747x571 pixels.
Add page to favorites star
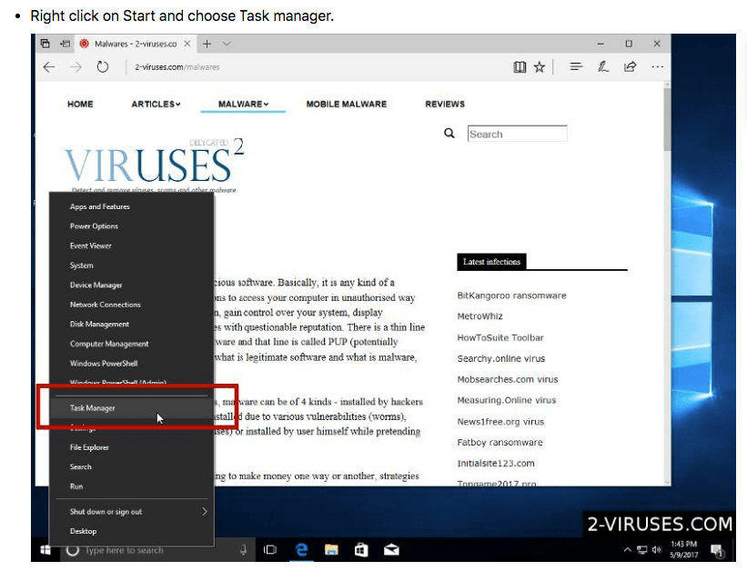(540, 67)
